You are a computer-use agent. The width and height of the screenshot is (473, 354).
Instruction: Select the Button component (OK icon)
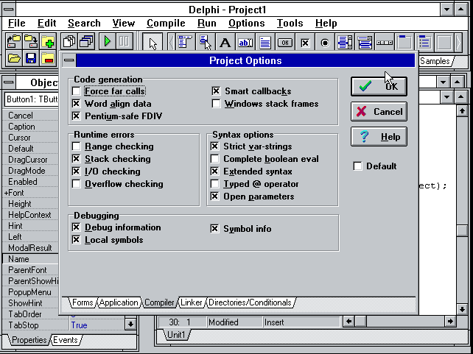click(285, 43)
